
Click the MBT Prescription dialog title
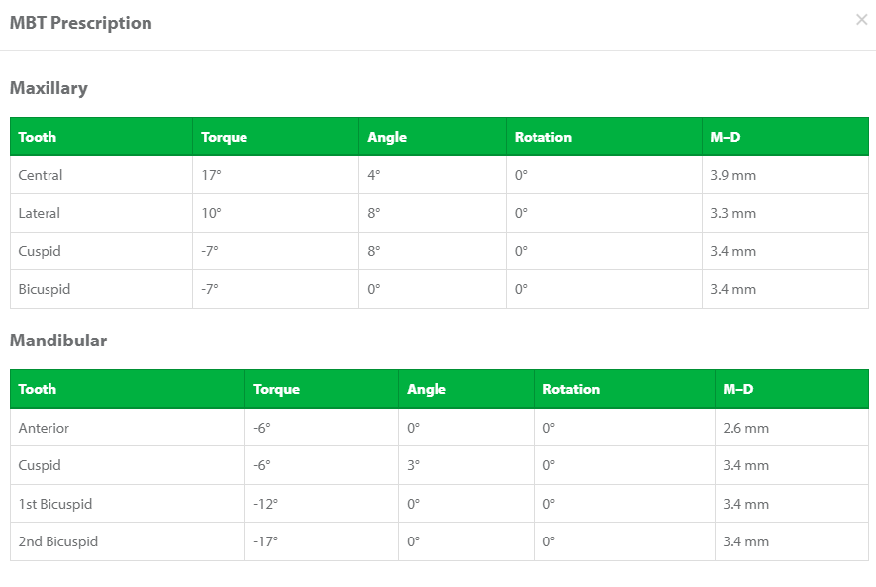(x=81, y=23)
